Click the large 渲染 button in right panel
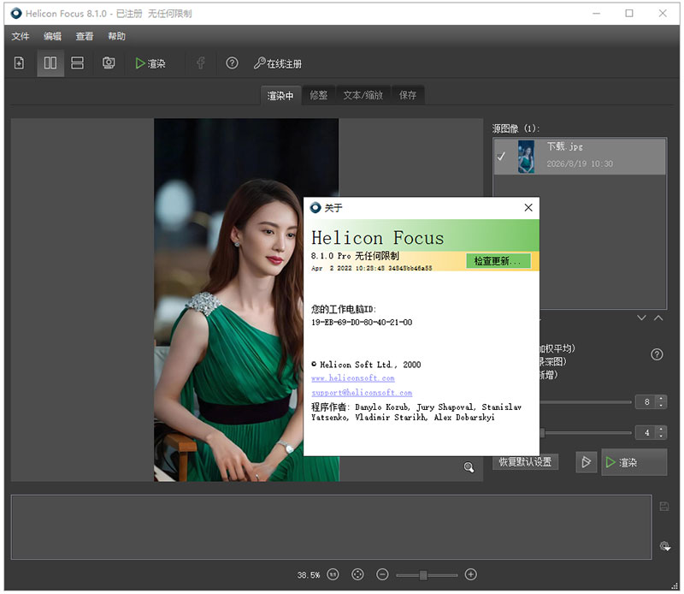The image size is (684, 594). point(634,462)
